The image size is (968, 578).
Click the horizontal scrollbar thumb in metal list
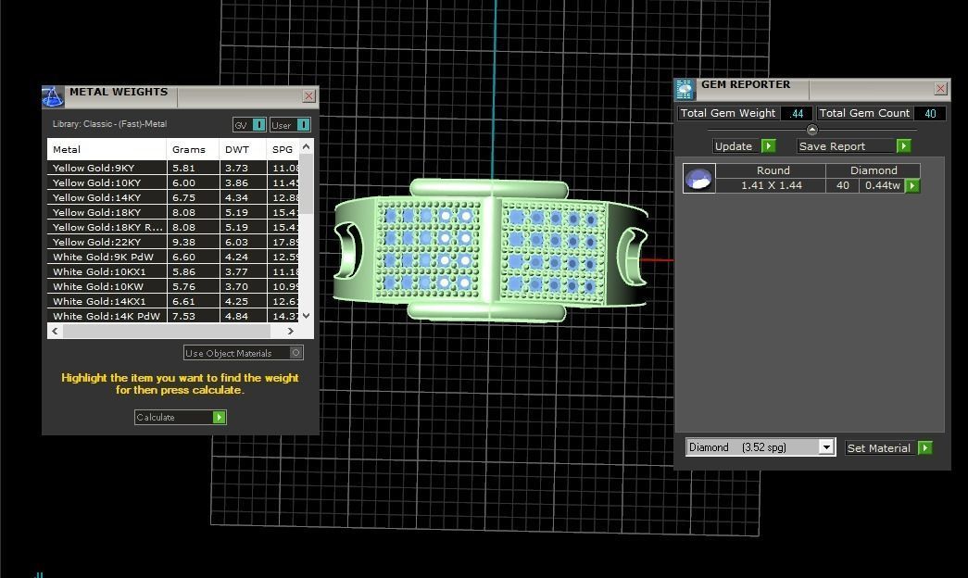(167, 331)
